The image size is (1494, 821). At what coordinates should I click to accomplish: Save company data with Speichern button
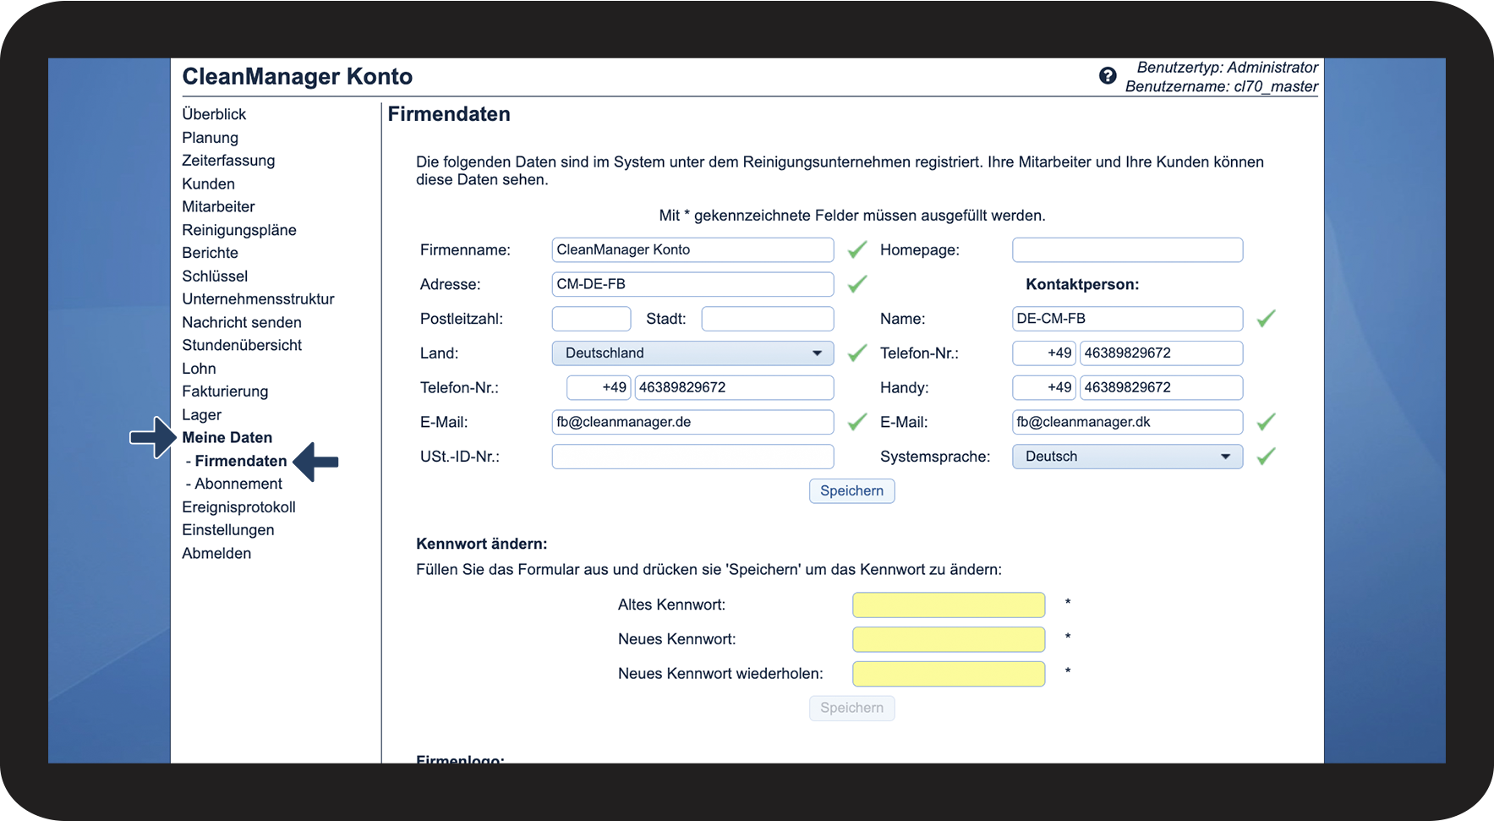(x=851, y=491)
